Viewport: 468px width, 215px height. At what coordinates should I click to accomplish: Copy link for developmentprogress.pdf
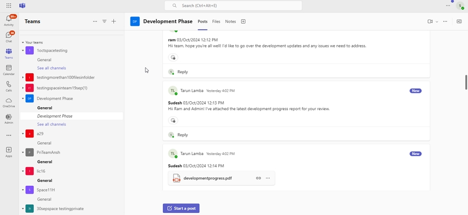258,178
